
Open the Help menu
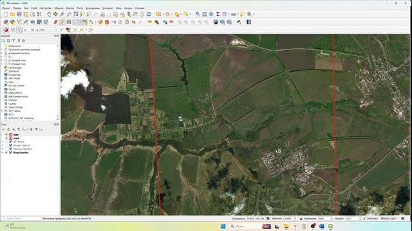[x=140, y=8]
